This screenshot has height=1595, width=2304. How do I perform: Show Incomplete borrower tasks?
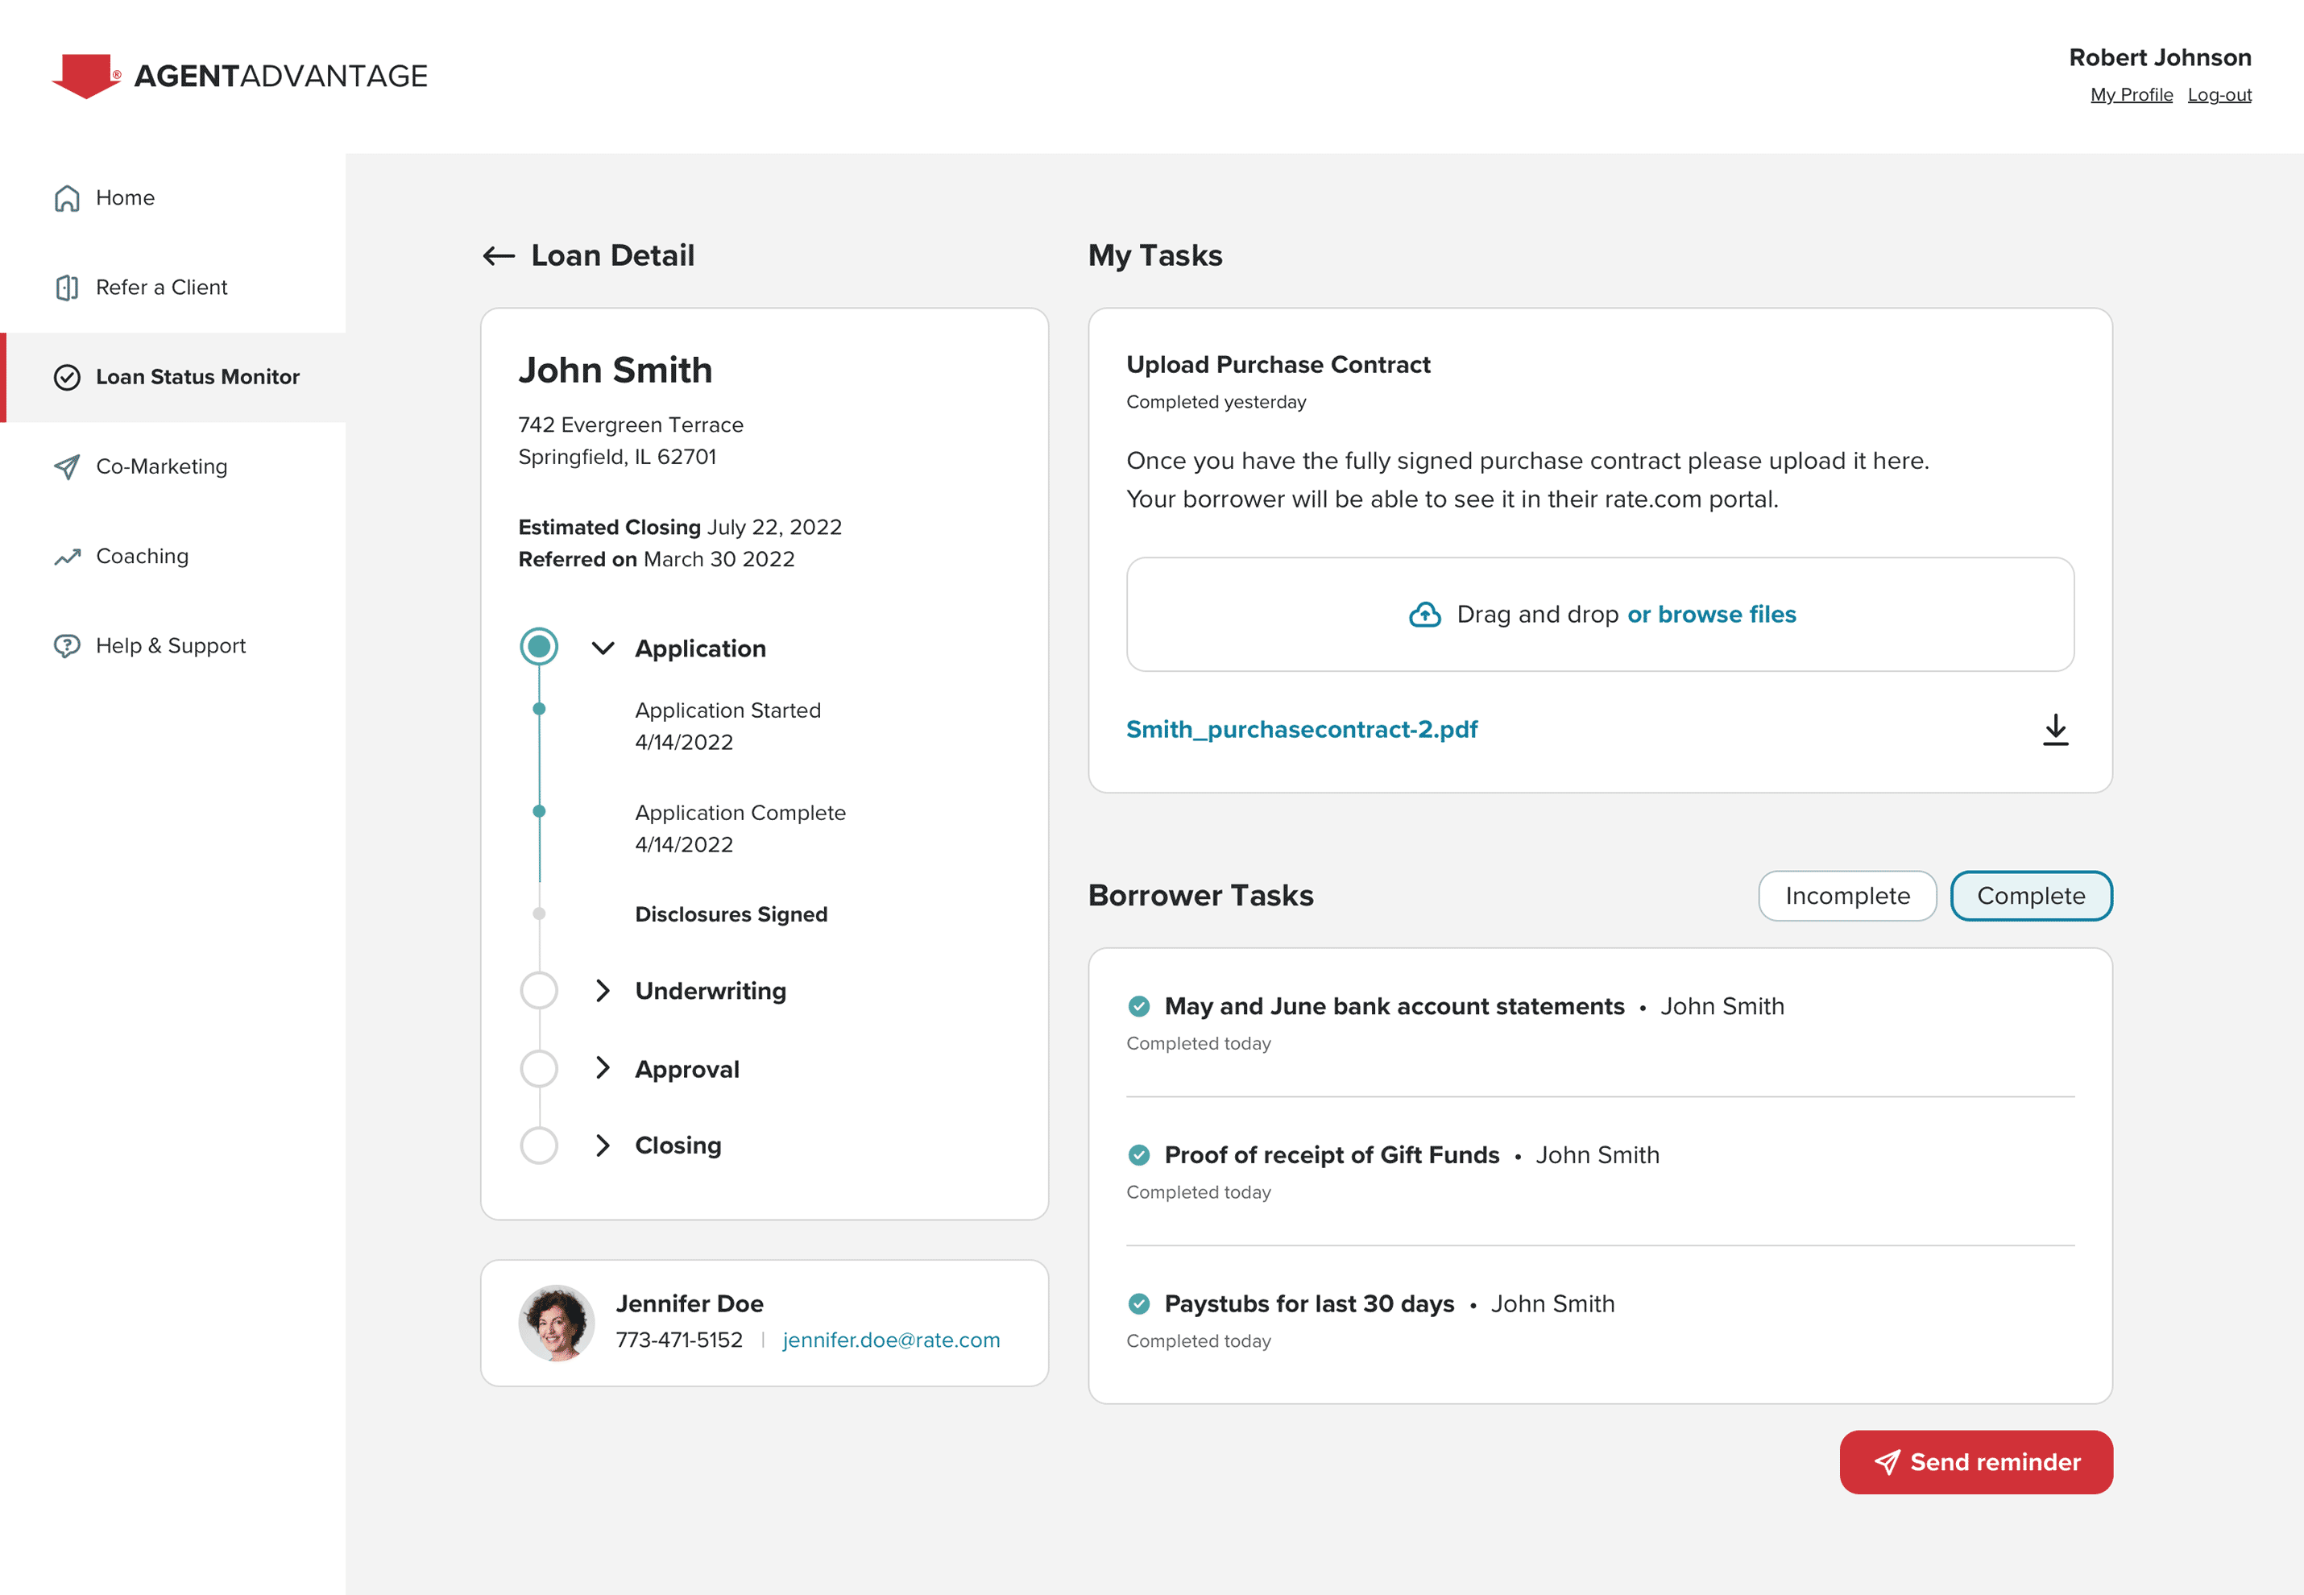pos(1847,897)
